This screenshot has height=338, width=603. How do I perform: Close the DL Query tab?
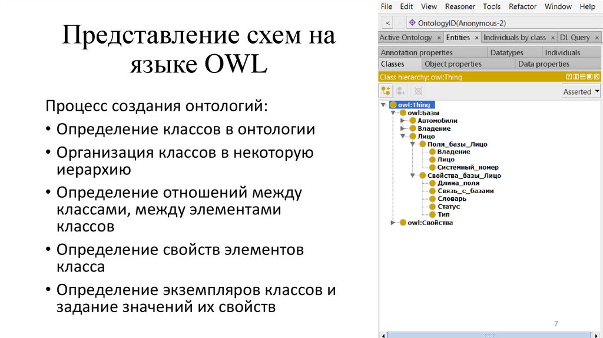click(597, 38)
